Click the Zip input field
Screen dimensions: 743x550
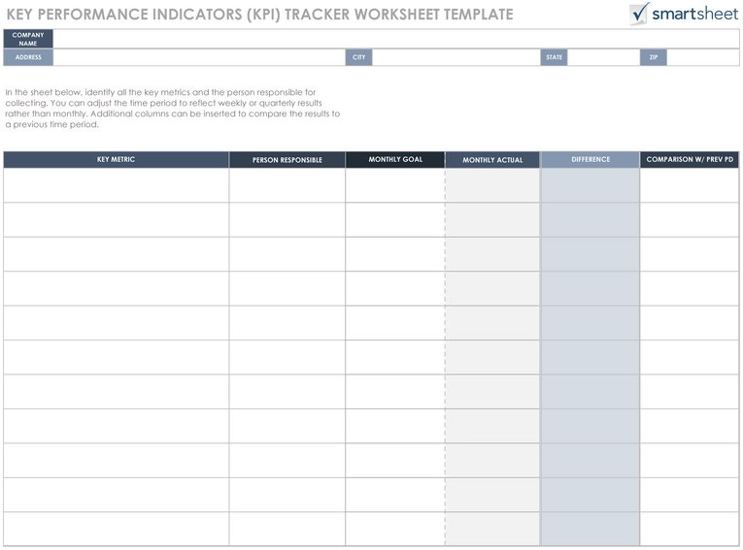click(x=703, y=57)
